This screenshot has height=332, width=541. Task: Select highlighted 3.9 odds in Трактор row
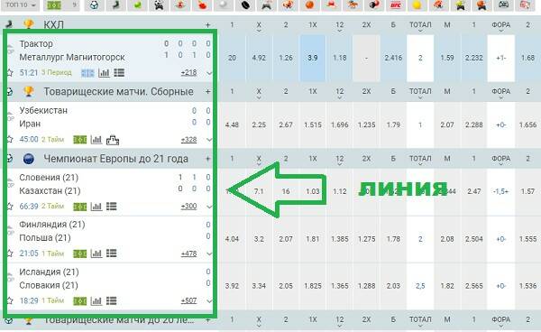(x=313, y=58)
